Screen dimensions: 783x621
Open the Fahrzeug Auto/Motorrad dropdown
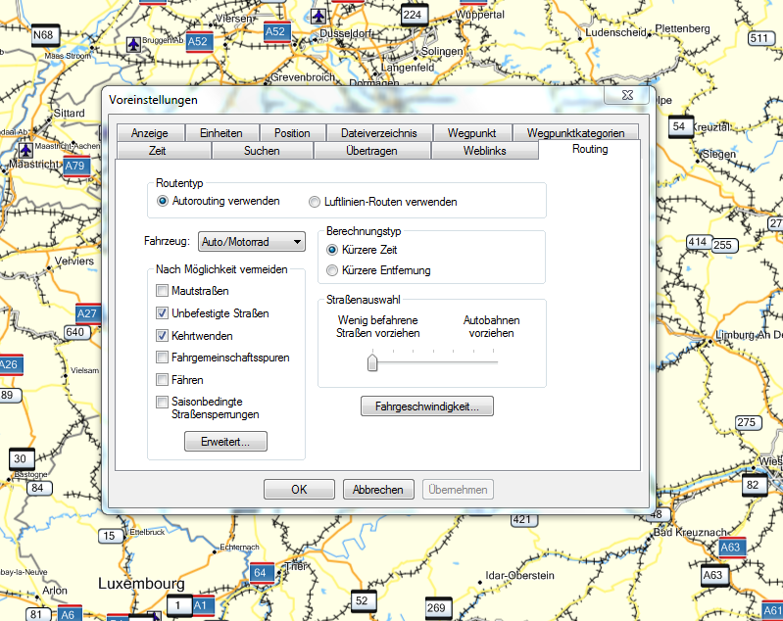[x=252, y=242]
